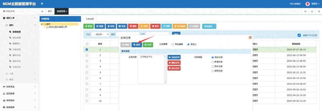Viewport: 322px width, 111px height.
Task: Click the blue 保存 button in dialog
Action: pyautogui.click(x=137, y=45)
